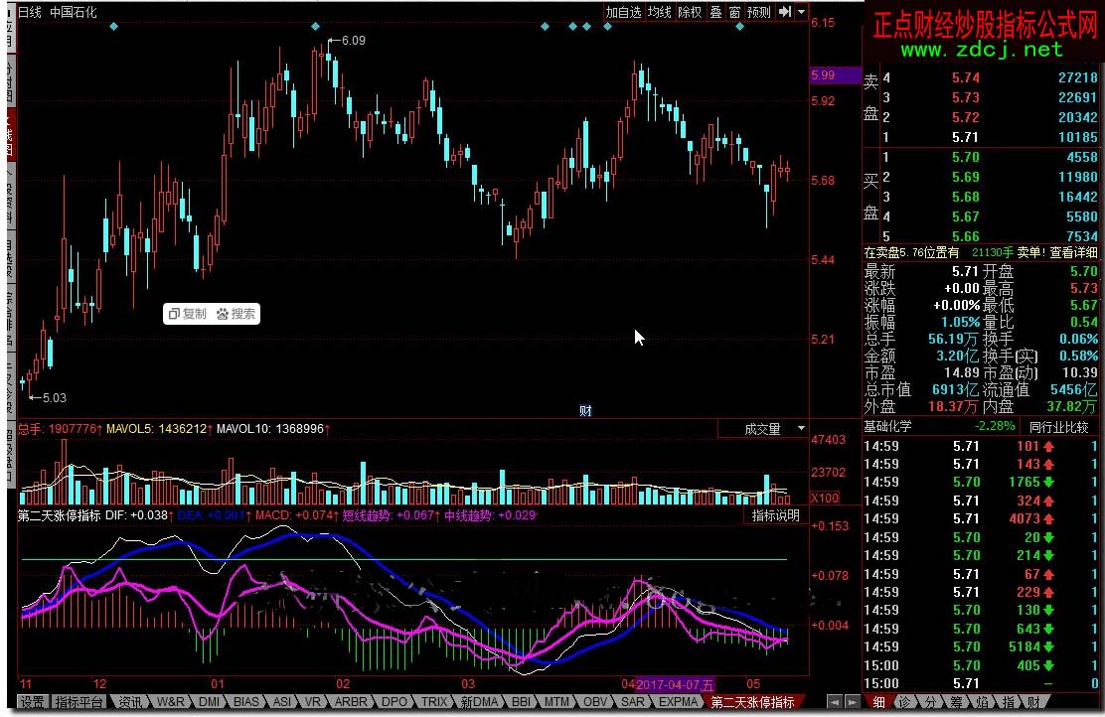Click the right scroll arrow in indicator tab bar
The width and height of the screenshot is (1105, 717).
pyautogui.click(x=852, y=702)
